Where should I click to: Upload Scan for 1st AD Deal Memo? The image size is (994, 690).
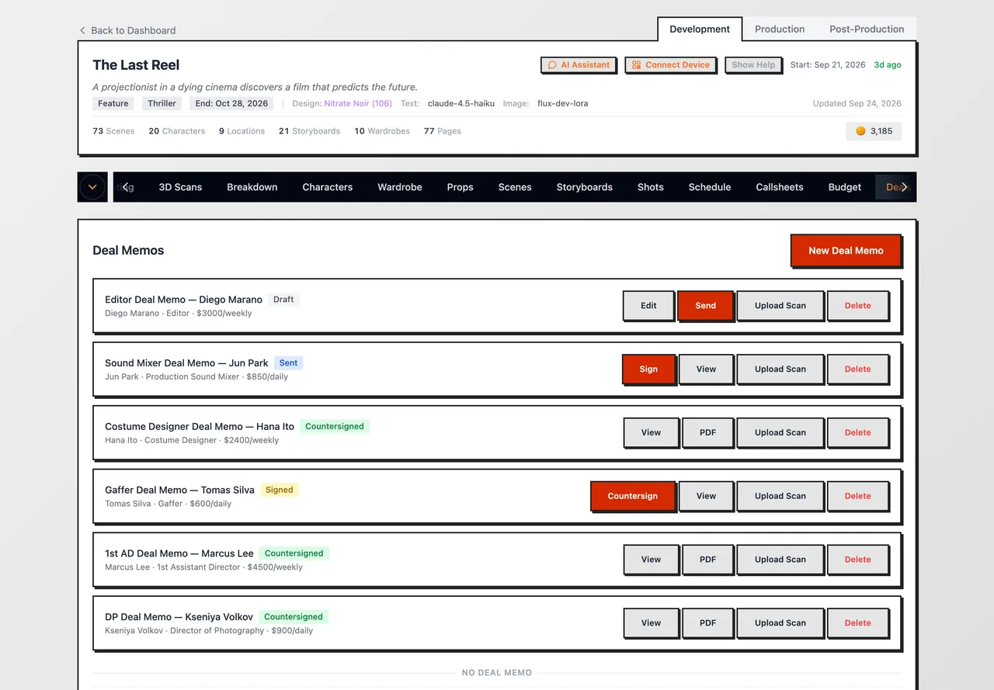tap(780, 560)
